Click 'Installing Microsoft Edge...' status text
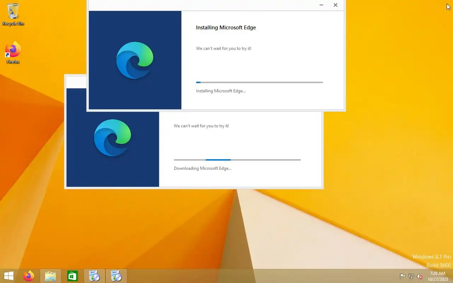The height and width of the screenshot is (283, 453). [221, 91]
